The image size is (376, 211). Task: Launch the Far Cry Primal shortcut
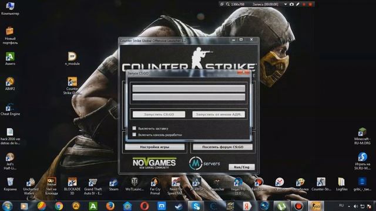click(x=155, y=186)
